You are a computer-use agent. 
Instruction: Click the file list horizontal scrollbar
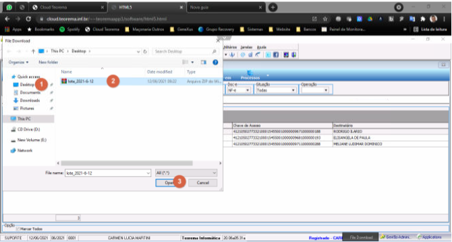click(127, 163)
